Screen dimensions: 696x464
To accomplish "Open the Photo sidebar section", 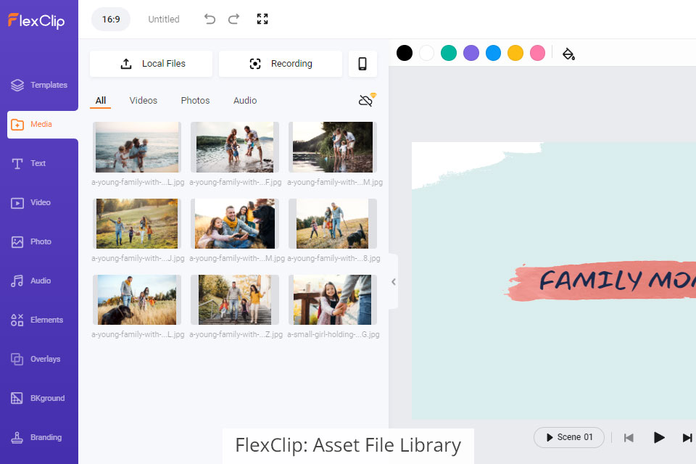I will [x=31, y=241].
